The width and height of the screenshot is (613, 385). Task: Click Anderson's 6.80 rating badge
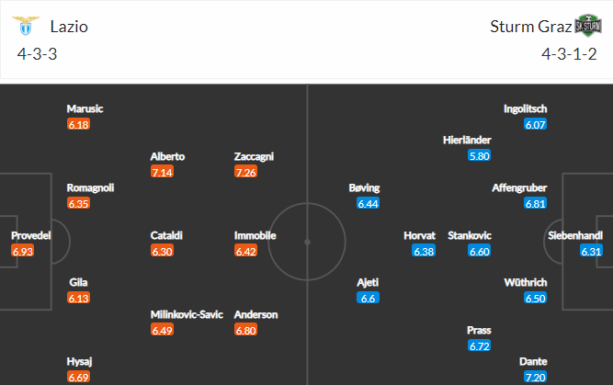pos(246,330)
